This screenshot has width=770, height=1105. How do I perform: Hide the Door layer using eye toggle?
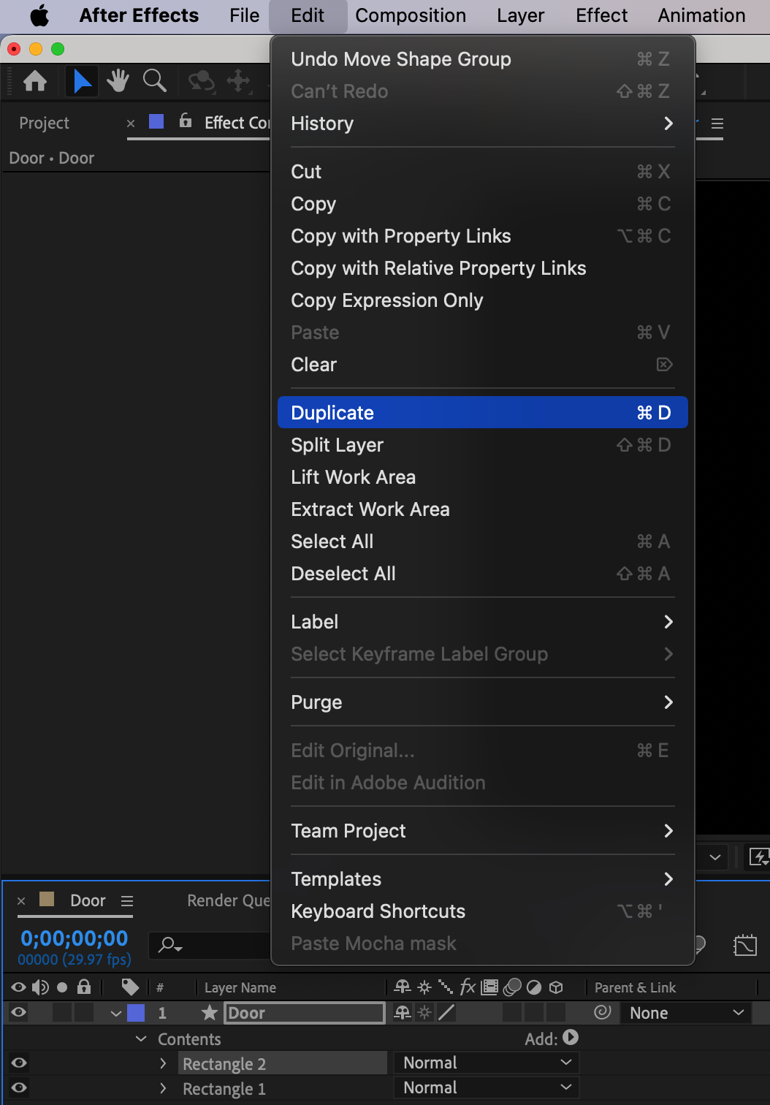19,1012
